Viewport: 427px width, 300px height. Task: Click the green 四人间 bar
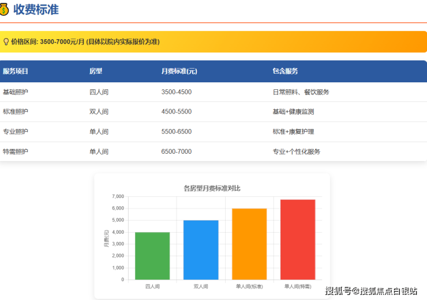(152, 256)
